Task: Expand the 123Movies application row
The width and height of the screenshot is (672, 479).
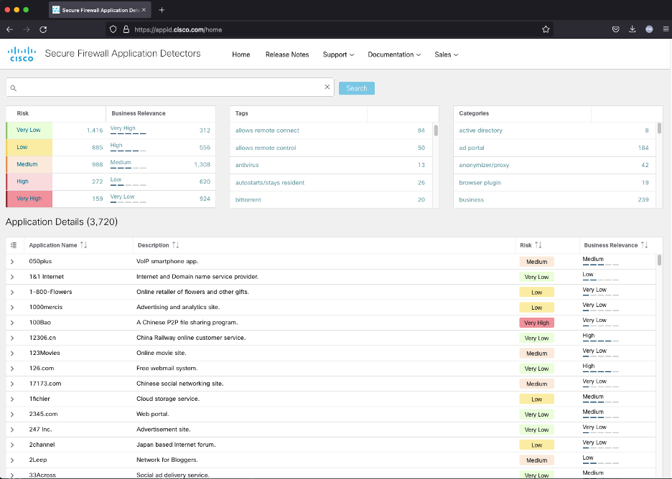Action: [x=12, y=354]
